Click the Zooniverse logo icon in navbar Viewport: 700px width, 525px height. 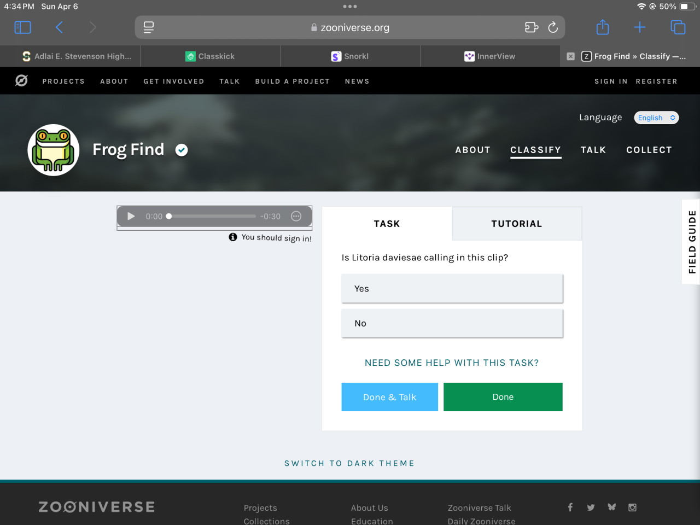[21, 81]
